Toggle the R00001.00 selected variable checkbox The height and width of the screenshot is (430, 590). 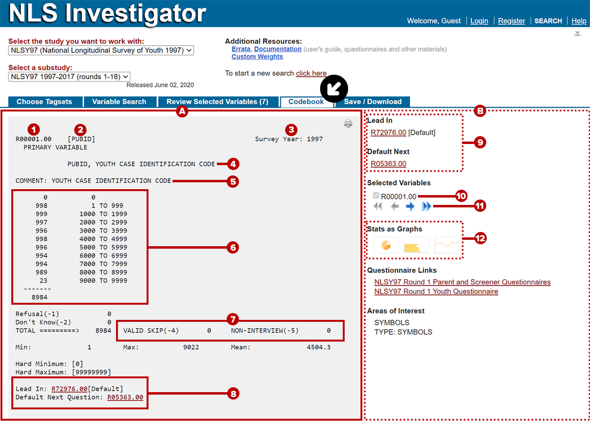tap(376, 196)
